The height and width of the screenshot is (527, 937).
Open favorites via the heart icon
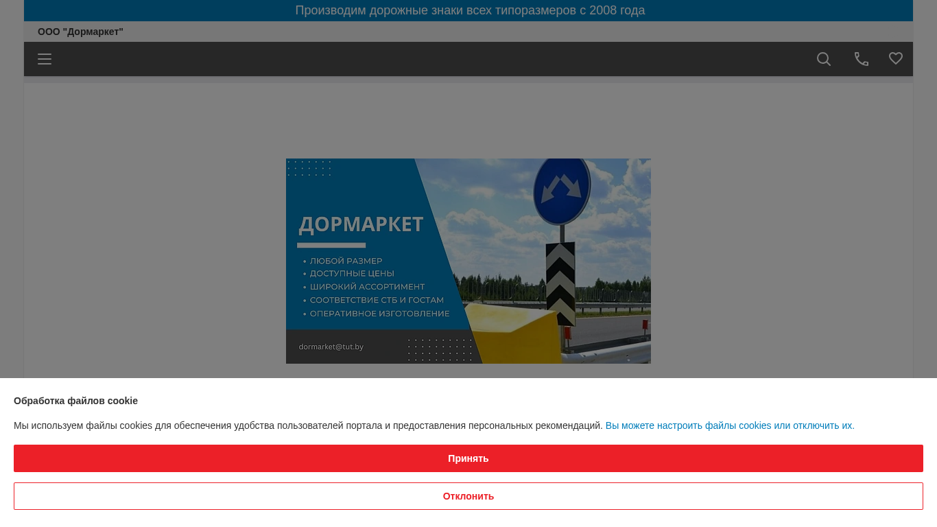[x=896, y=58]
